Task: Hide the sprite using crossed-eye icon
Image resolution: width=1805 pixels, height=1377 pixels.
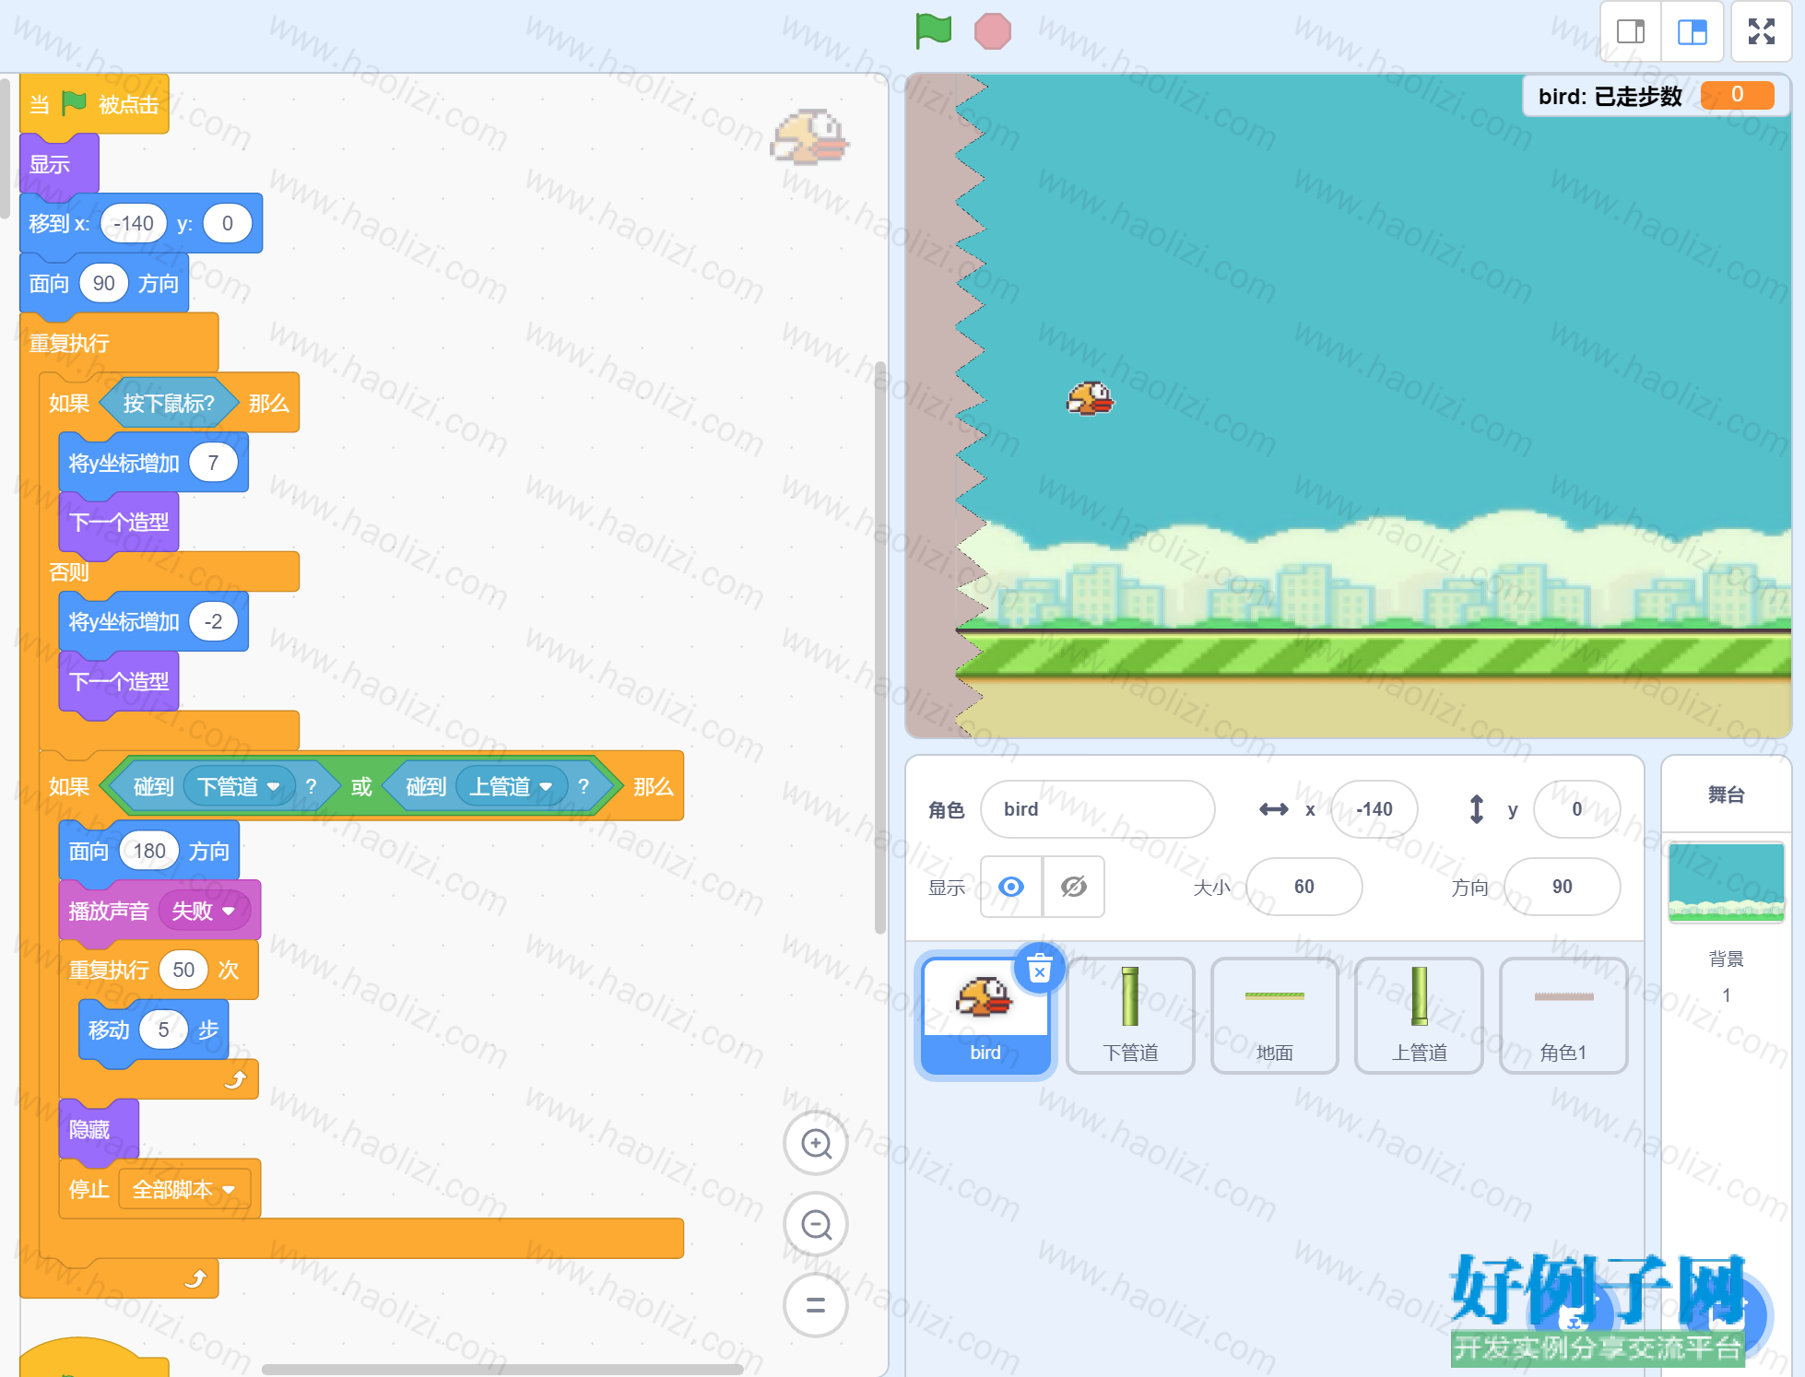Action: (x=1074, y=887)
